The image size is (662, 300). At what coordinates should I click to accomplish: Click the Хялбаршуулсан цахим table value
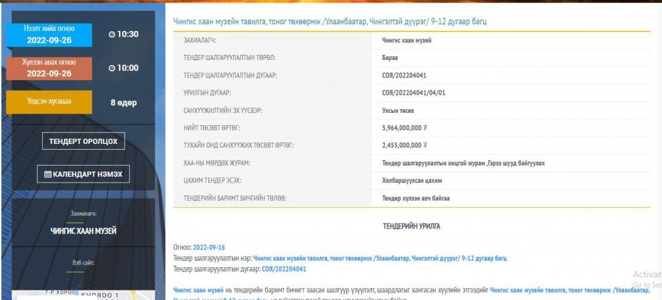(x=412, y=180)
